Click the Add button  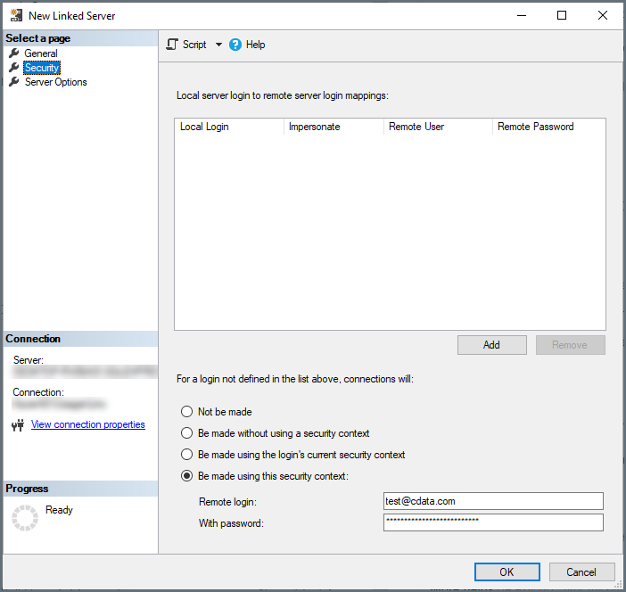[x=492, y=345]
